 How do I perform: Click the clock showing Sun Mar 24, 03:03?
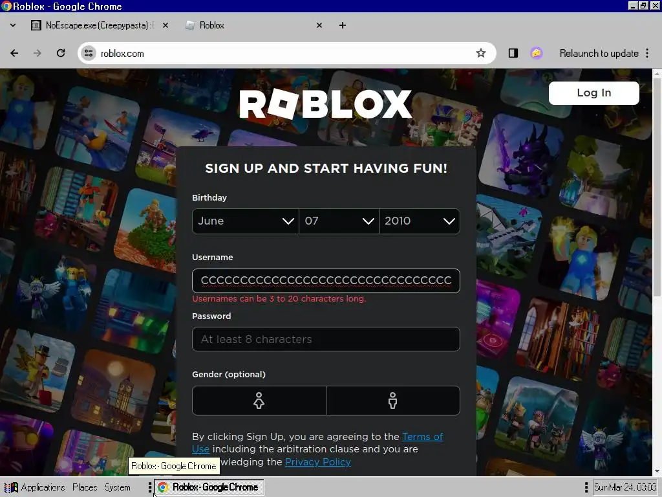click(626, 487)
